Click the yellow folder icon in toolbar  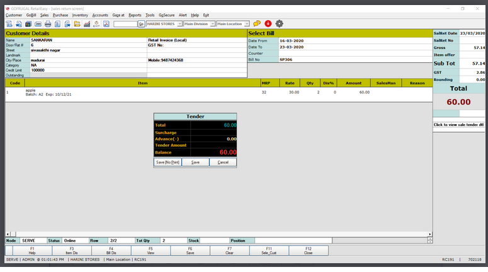pyautogui.click(x=77, y=24)
